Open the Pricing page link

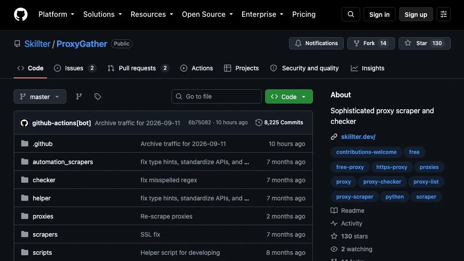point(304,14)
